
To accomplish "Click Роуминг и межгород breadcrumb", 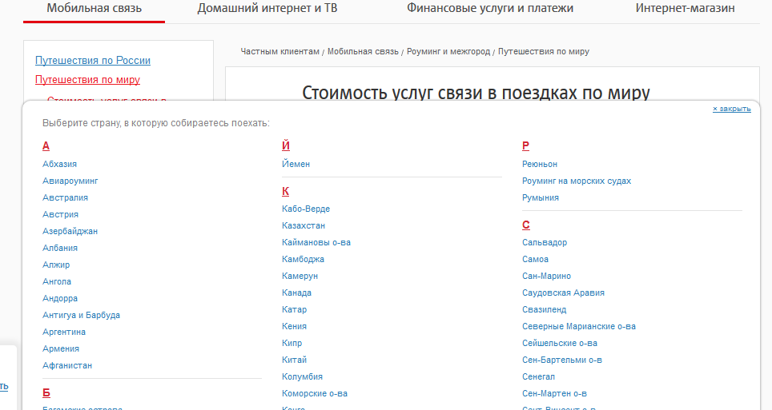I will [x=448, y=51].
